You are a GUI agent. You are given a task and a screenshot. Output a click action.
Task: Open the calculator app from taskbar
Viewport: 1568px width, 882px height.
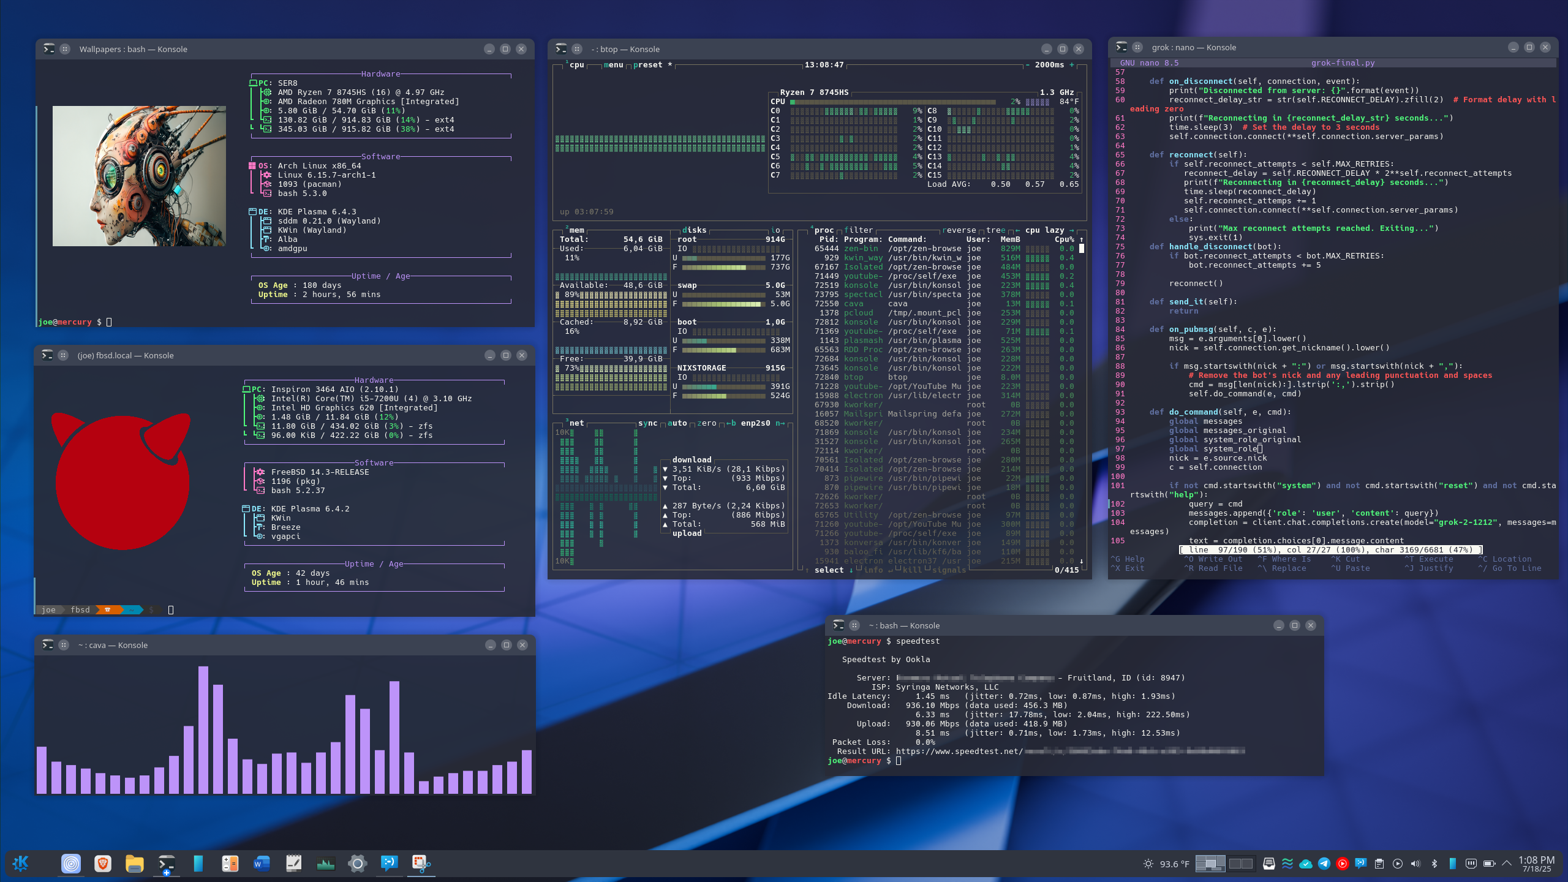tap(230, 864)
